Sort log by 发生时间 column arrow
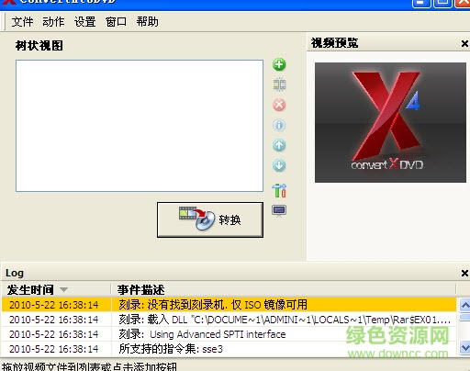Image resolution: width=470 pixels, height=371 pixels. [x=63, y=289]
